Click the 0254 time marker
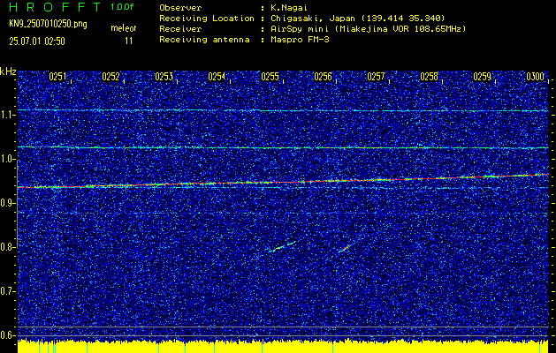Viewport: 556px width, 353px height. pyautogui.click(x=217, y=77)
